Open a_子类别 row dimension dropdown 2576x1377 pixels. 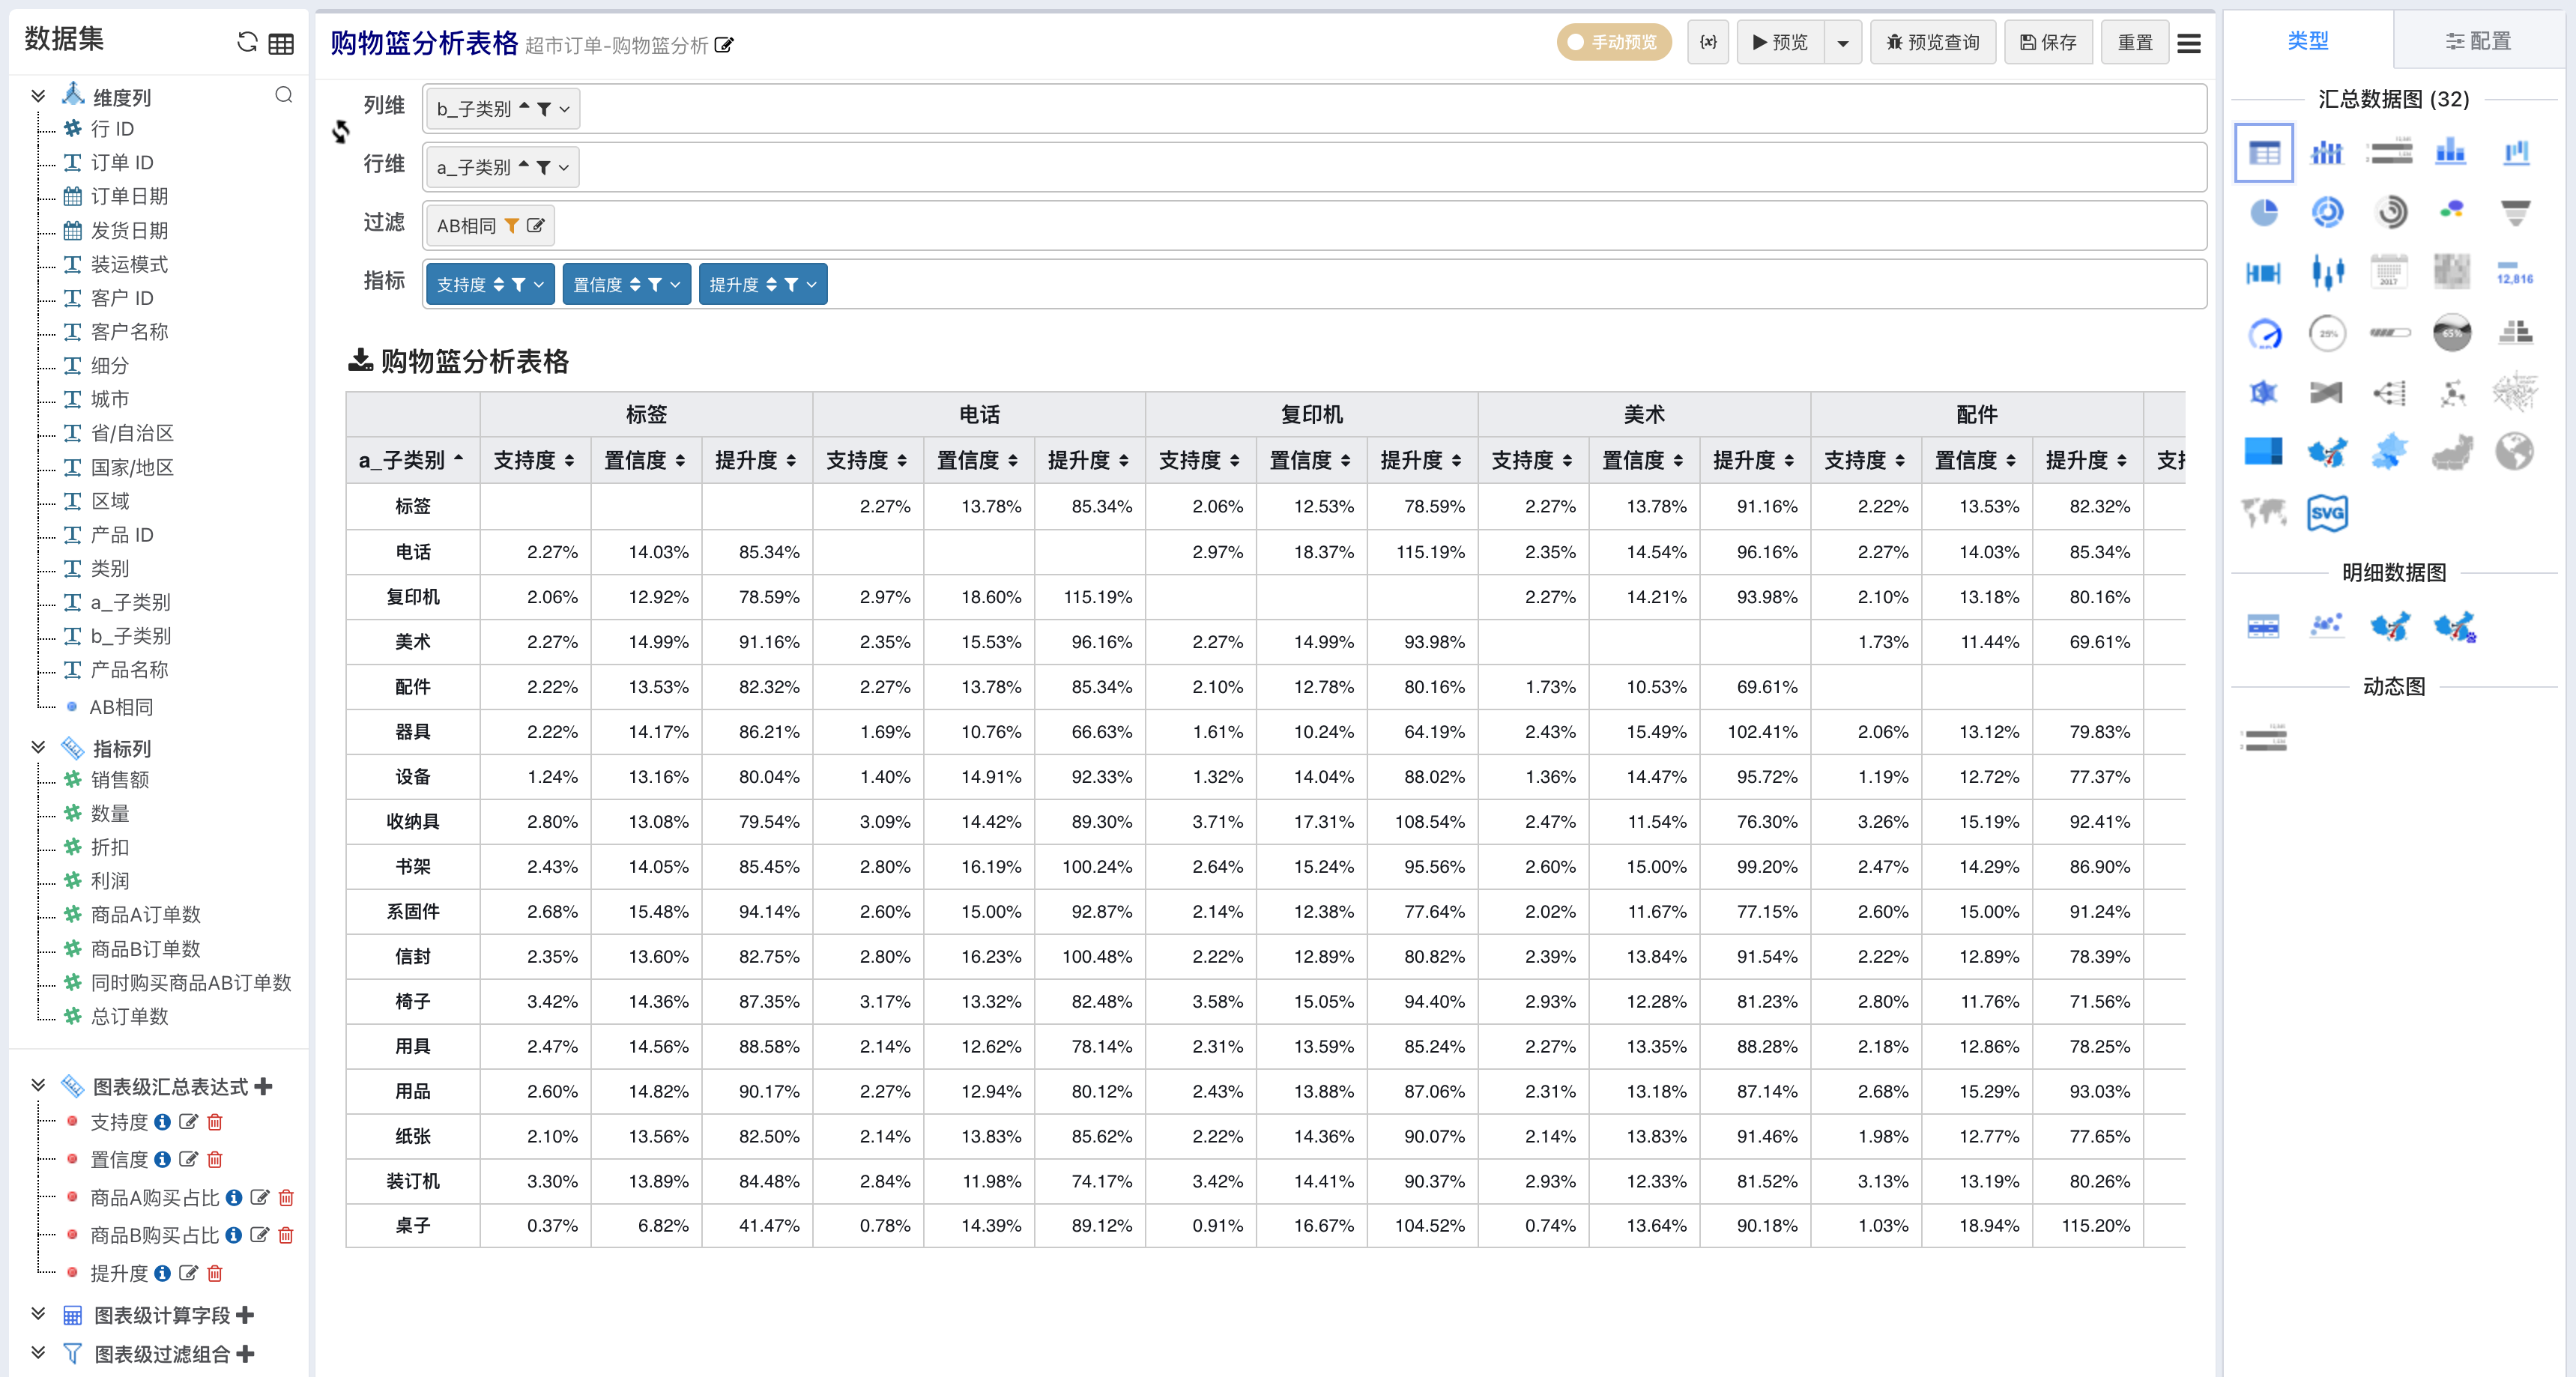564,167
